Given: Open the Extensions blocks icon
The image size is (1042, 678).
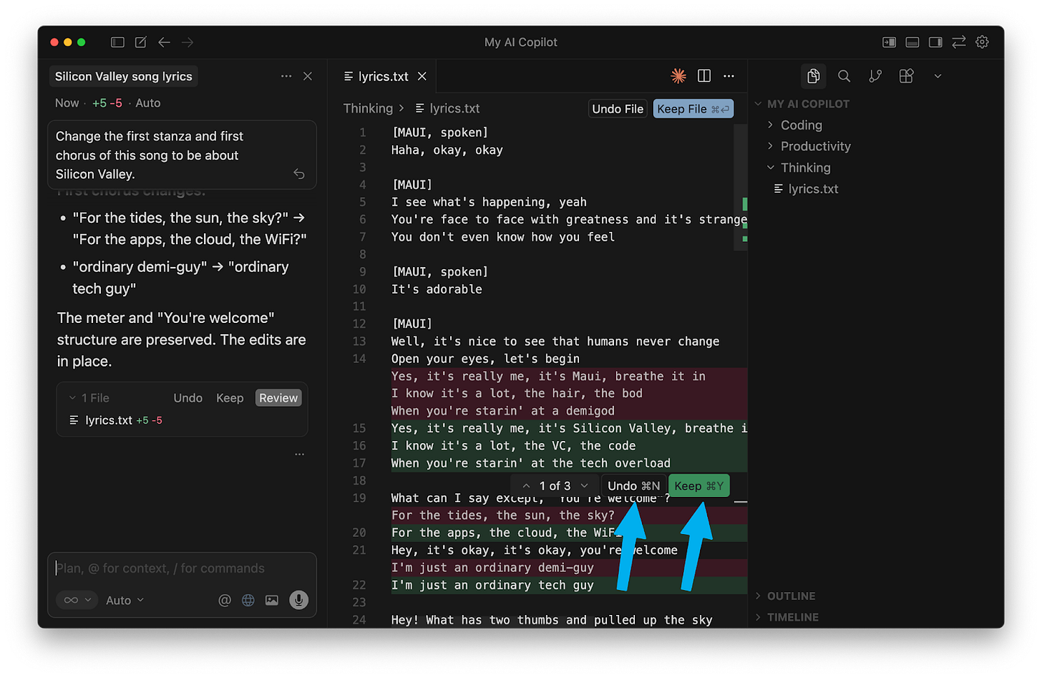Looking at the screenshot, I should coord(906,76).
